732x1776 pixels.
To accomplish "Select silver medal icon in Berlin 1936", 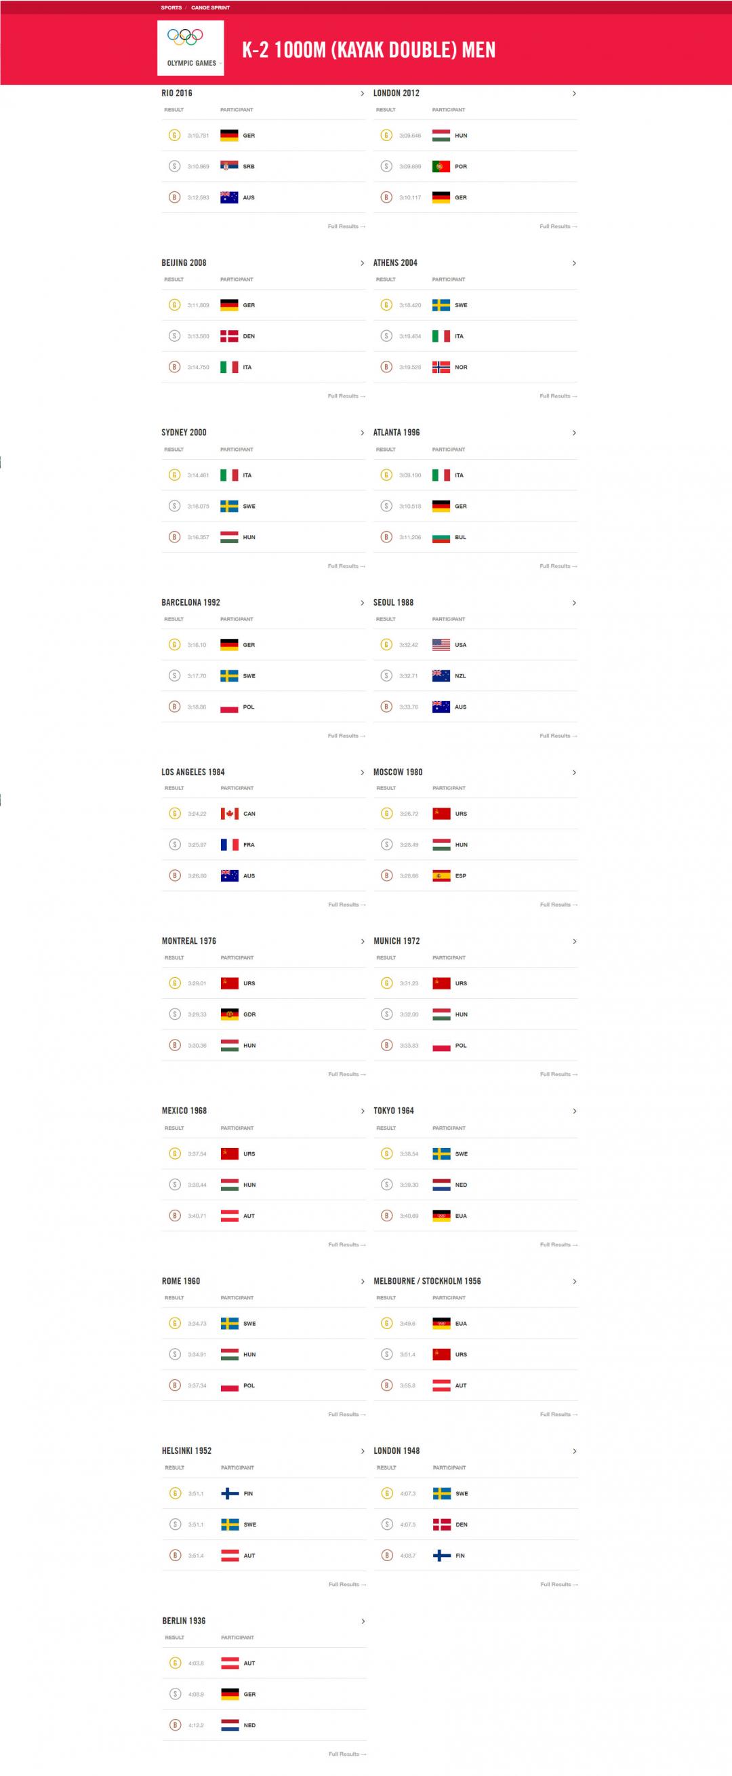I will tap(175, 1694).
